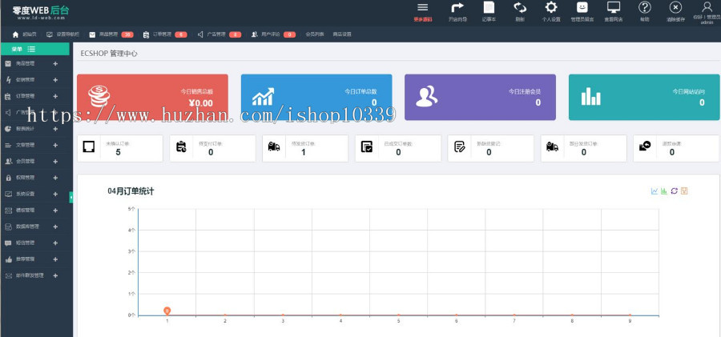
Task: Open the 更多面板 hamburger menu
Action: coord(423,8)
